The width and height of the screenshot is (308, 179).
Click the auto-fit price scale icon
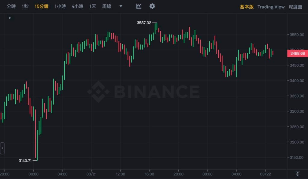[x=297, y=174]
